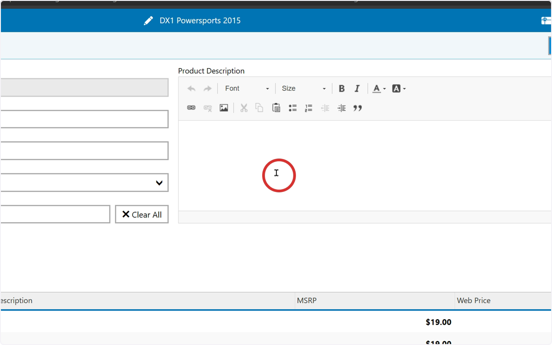
Task: Click the Clear All button
Action: click(142, 214)
